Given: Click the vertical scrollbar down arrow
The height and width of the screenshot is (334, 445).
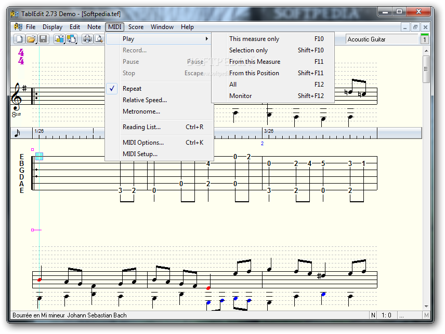Looking at the screenshot, I should pyautogui.click(x=426, y=307).
